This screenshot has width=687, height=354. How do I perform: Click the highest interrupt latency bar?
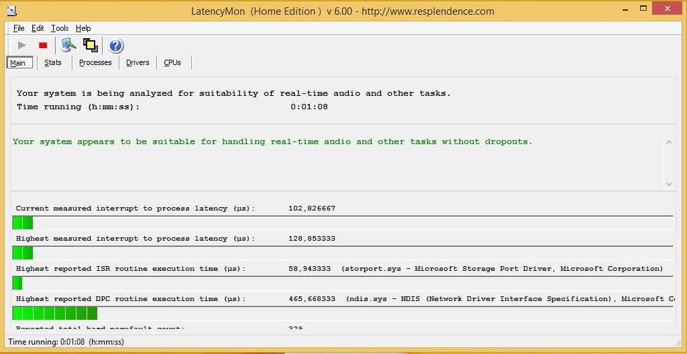pyautogui.click(x=343, y=253)
